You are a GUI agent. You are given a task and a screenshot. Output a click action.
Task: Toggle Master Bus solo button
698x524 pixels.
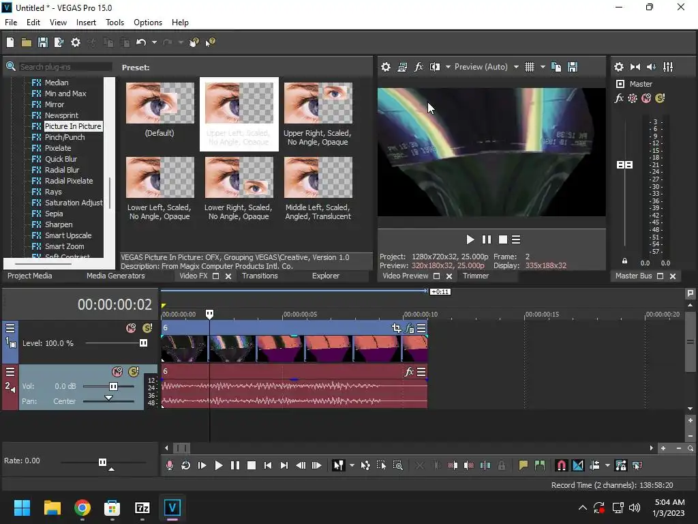660,98
